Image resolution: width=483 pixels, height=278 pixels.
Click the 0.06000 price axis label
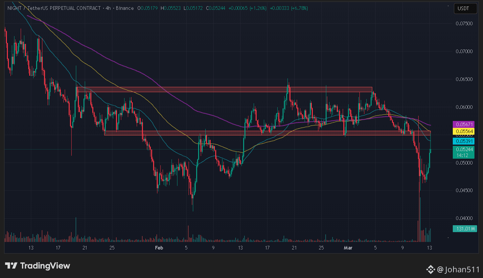[464, 107]
